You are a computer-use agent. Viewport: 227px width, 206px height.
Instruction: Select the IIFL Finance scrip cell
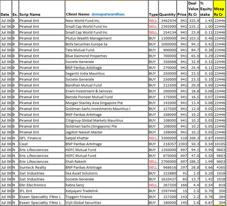point(42,138)
